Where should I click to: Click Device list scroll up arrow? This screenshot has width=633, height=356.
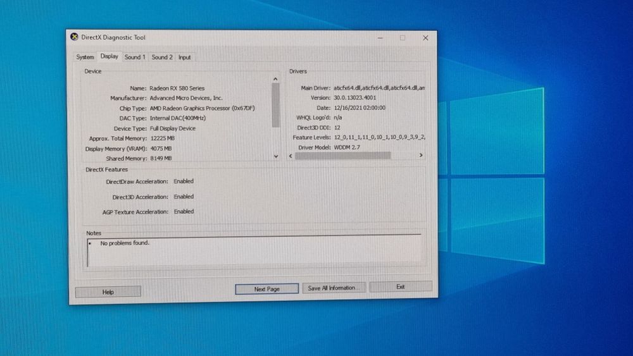click(275, 79)
